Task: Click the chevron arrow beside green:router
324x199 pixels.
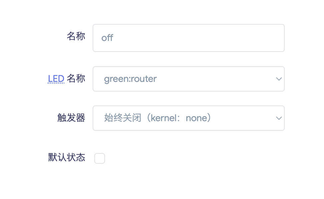Action: pyautogui.click(x=279, y=79)
